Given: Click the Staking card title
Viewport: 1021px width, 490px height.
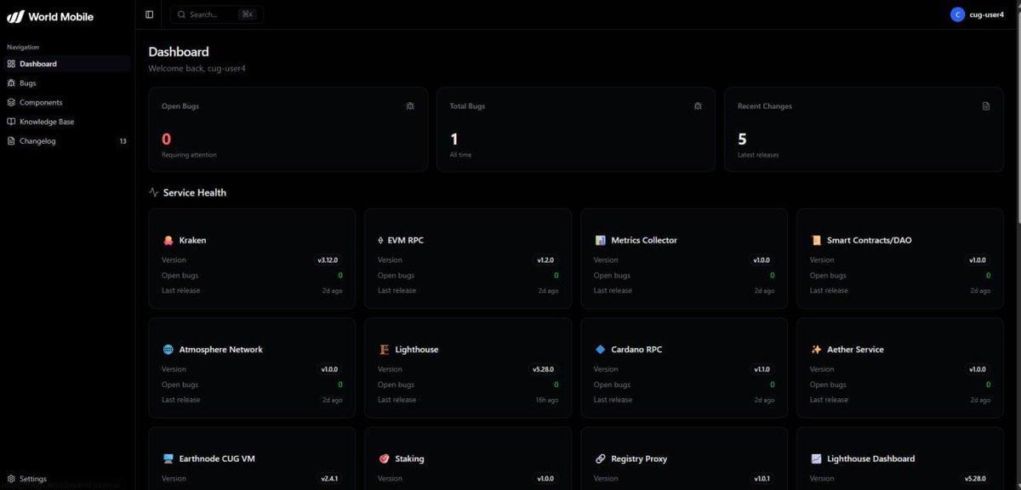Looking at the screenshot, I should coord(409,459).
